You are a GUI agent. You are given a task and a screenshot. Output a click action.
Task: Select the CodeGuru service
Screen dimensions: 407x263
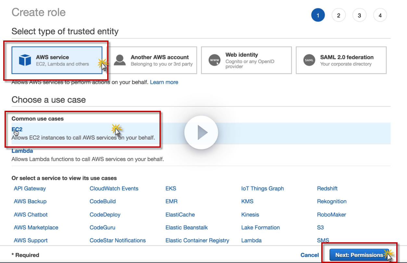102,228
